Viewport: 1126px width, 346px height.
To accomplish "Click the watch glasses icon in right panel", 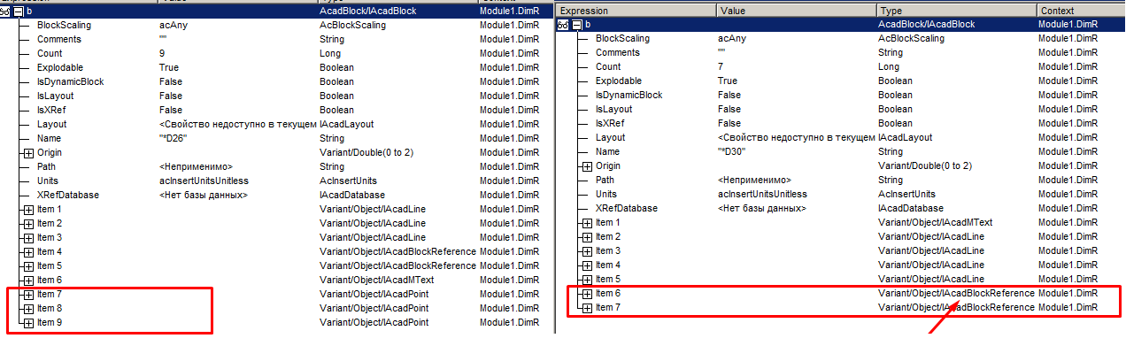I will coord(563,25).
